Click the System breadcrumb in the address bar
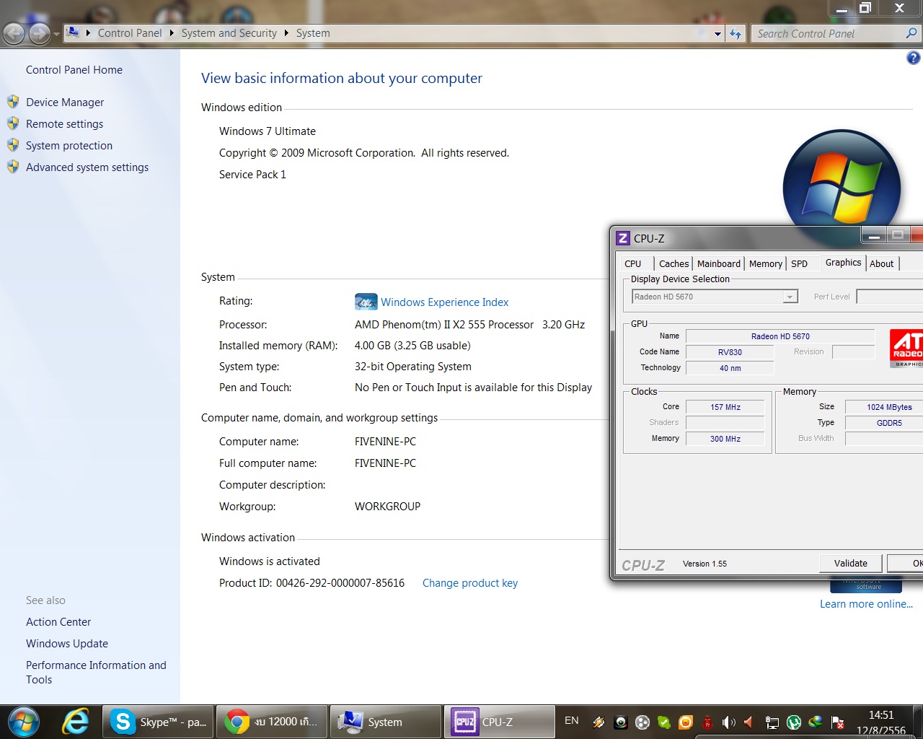 click(x=313, y=33)
